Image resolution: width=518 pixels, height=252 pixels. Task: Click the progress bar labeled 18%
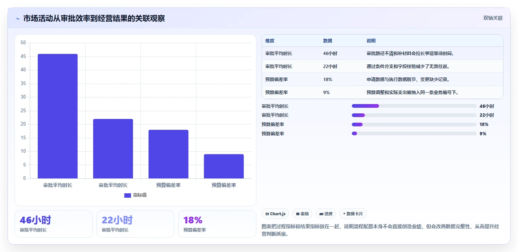pyautogui.click(x=414, y=125)
